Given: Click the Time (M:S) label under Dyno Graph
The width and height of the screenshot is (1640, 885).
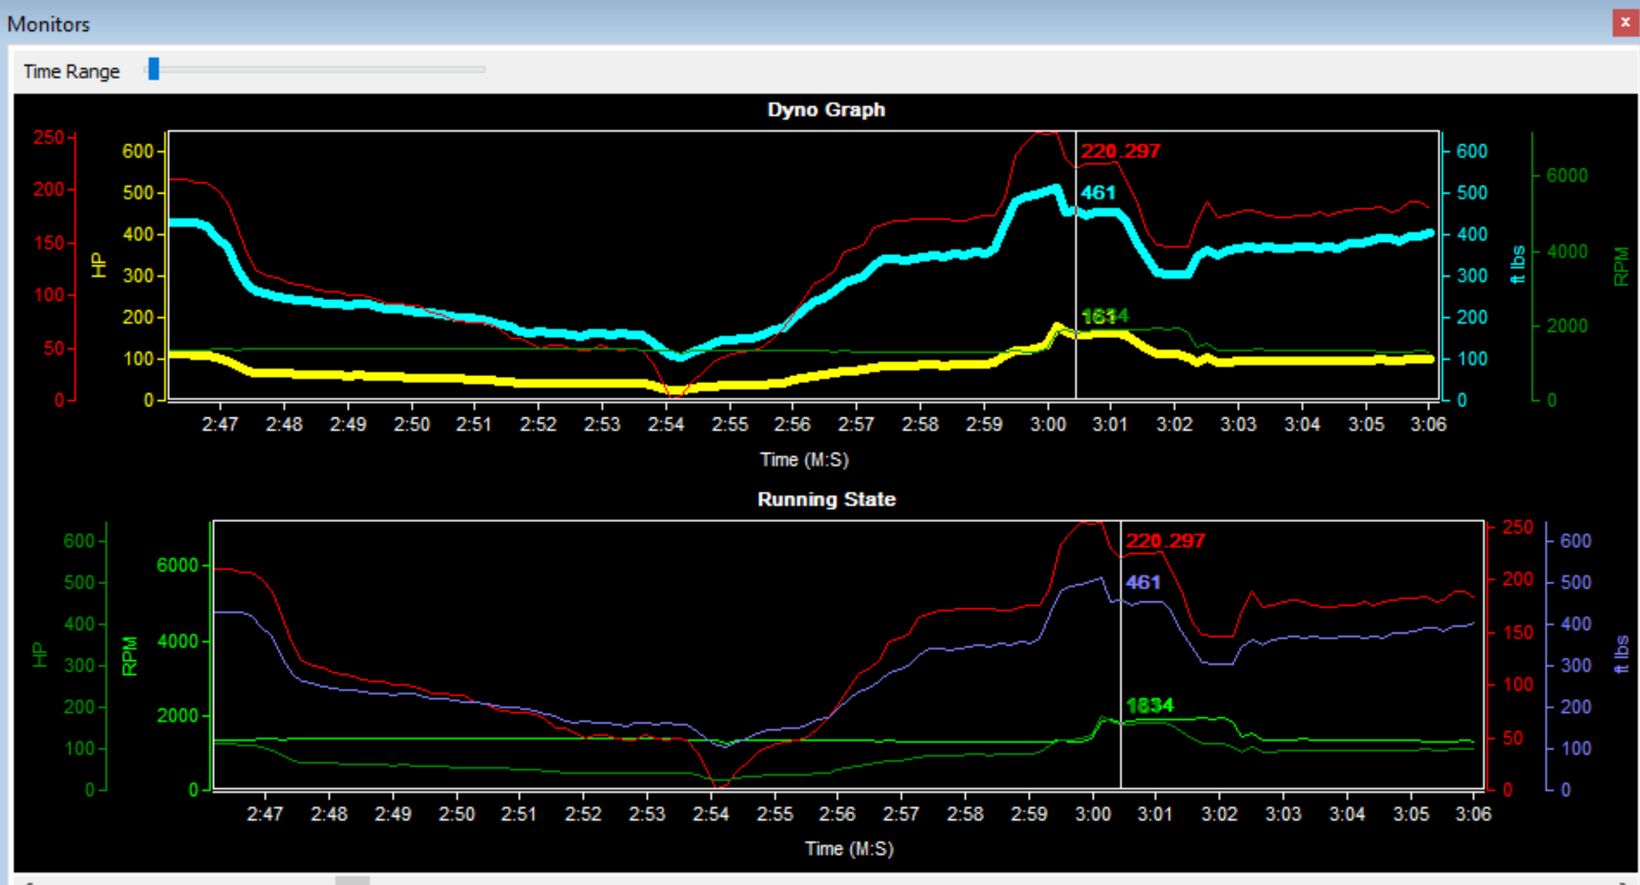Looking at the screenshot, I should tap(804, 460).
